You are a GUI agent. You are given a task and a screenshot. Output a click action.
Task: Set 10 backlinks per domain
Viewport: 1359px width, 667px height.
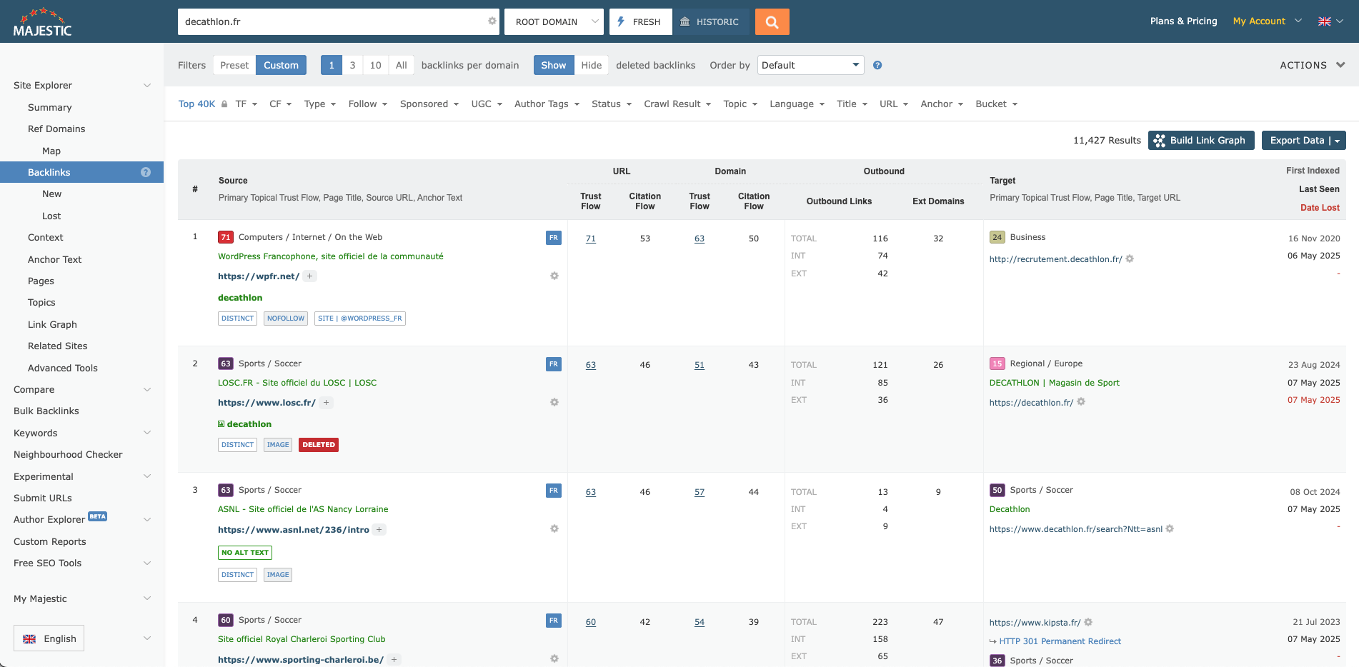376,65
